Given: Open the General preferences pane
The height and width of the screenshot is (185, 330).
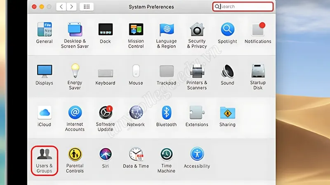Looking at the screenshot, I should pyautogui.click(x=45, y=33).
